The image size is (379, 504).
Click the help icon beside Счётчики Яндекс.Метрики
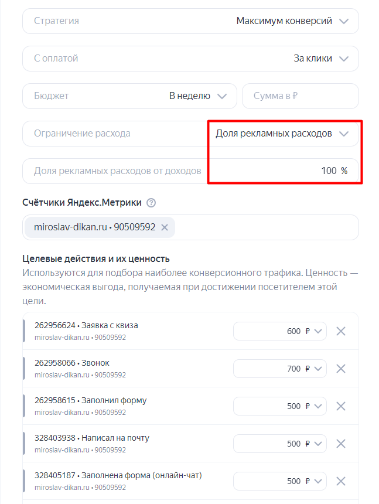pos(151,203)
